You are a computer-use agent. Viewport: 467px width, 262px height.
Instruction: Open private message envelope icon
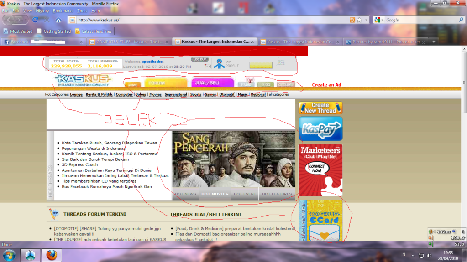tap(208, 66)
